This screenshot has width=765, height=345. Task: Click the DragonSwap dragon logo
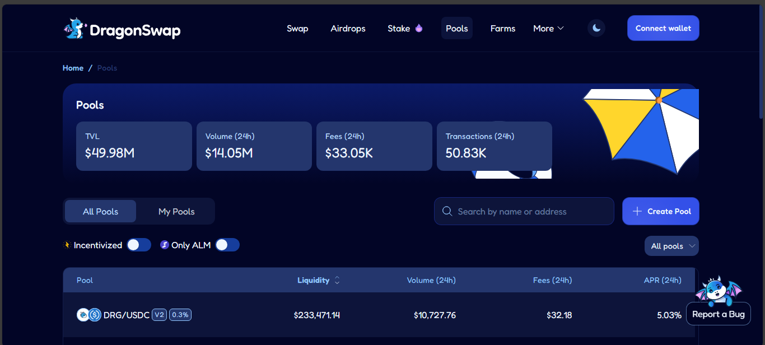tap(74, 29)
